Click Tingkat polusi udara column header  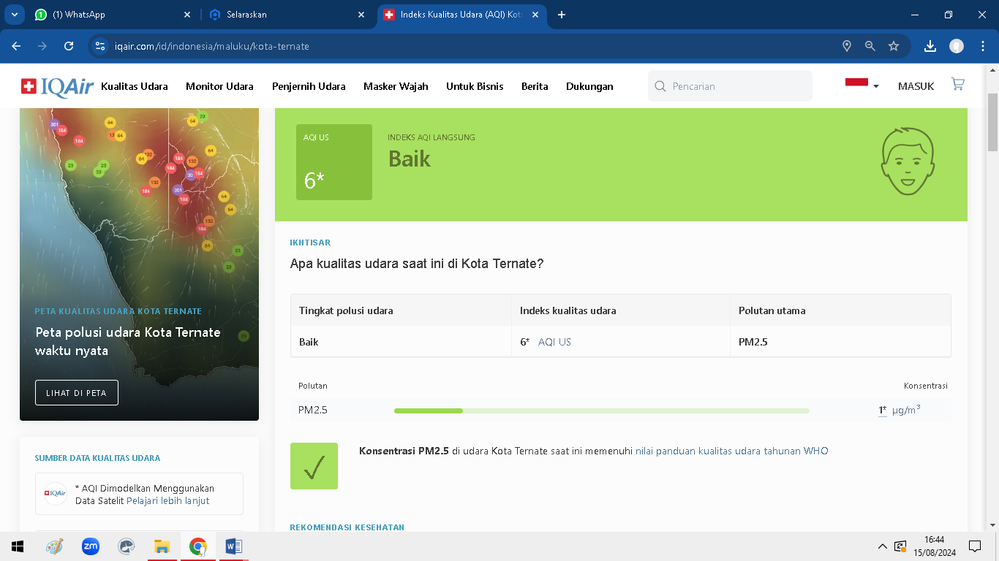(346, 310)
